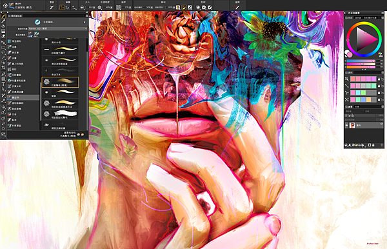Select the Crop tool in the toolbox
387x249 pixels.
(x=3, y=68)
